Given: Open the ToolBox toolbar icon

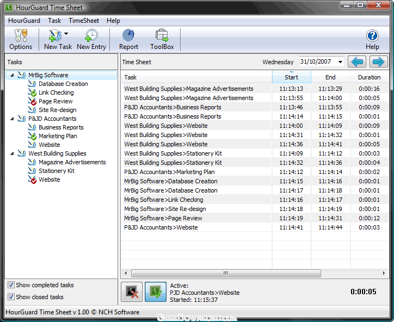Looking at the screenshot, I should pos(162,35).
